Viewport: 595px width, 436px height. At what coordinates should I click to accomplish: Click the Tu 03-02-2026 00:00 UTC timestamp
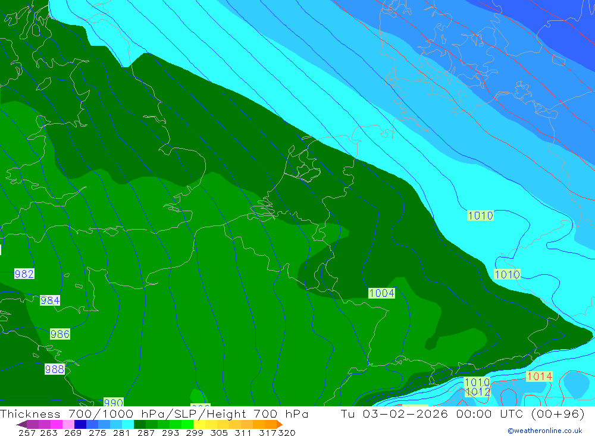click(462, 413)
